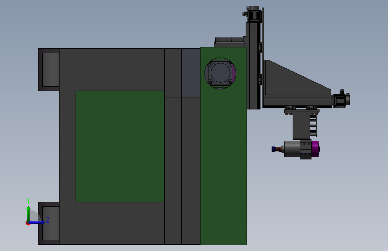Select the gray spindle motor body
The image size is (388, 251).
[x=292, y=149]
